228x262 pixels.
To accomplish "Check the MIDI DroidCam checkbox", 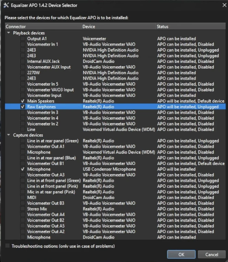I will pos(23,197).
